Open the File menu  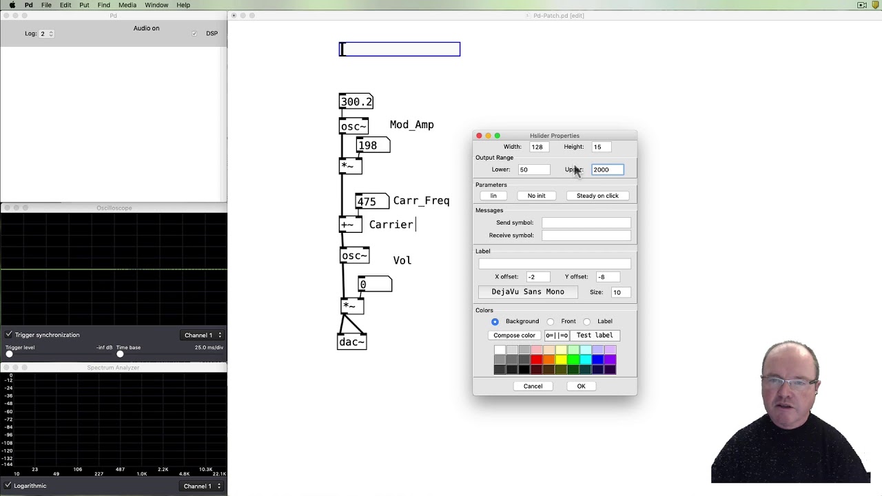46,5
